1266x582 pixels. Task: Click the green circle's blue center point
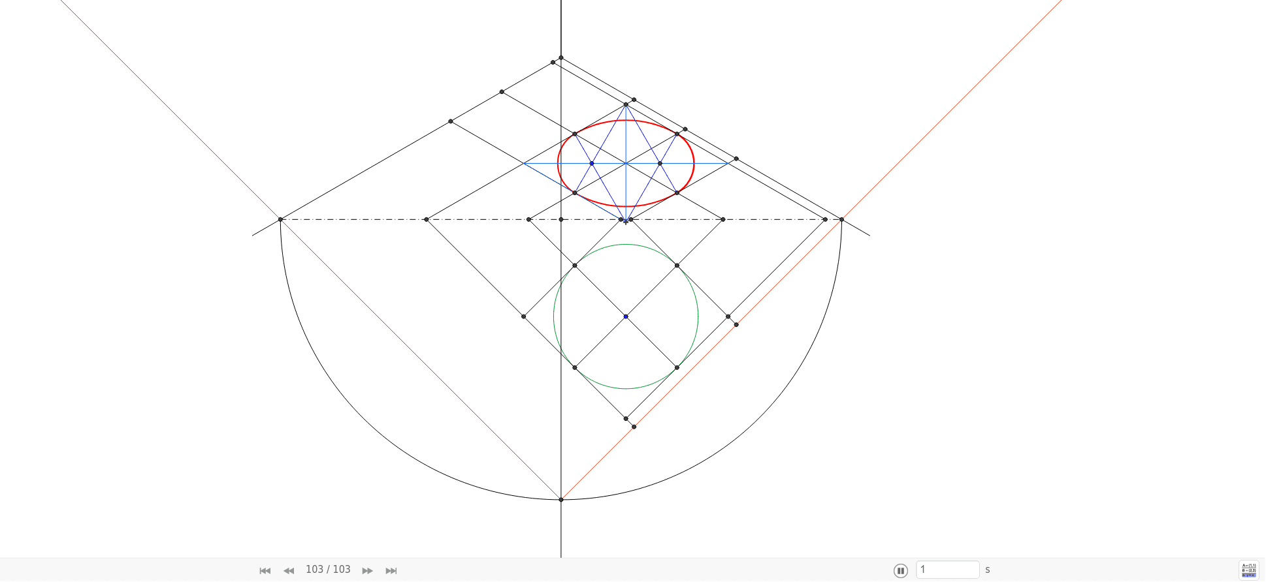coord(626,316)
